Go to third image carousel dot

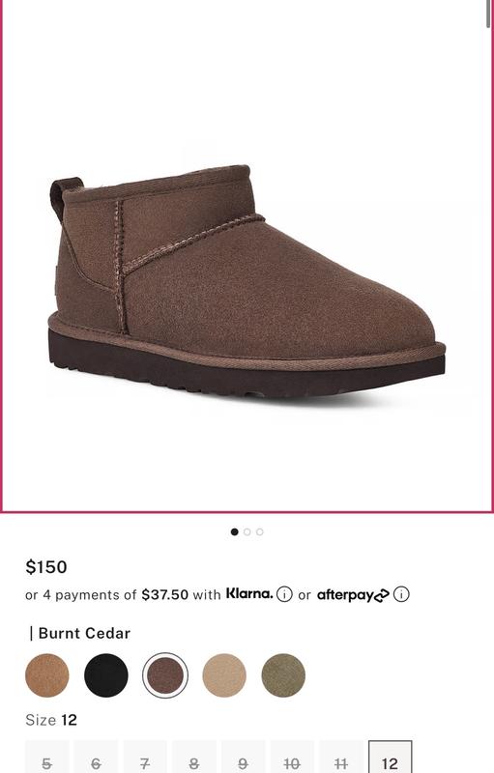click(260, 532)
